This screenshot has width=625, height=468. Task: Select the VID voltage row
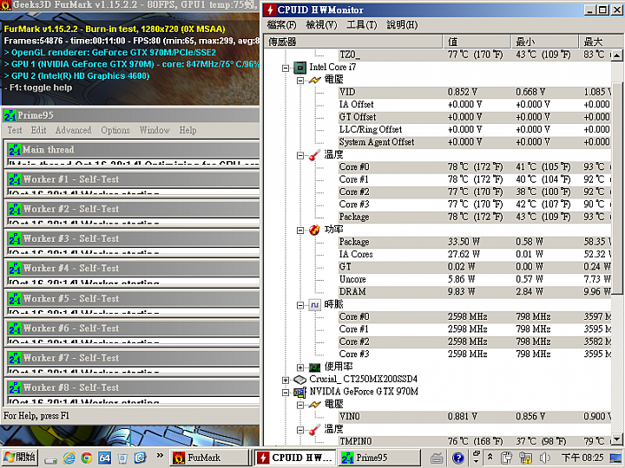475,92
